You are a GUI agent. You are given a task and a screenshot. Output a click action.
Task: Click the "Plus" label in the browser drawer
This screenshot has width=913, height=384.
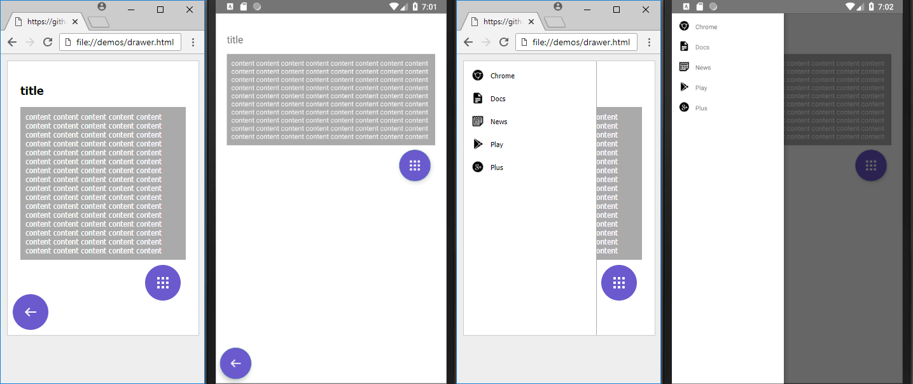coord(497,167)
